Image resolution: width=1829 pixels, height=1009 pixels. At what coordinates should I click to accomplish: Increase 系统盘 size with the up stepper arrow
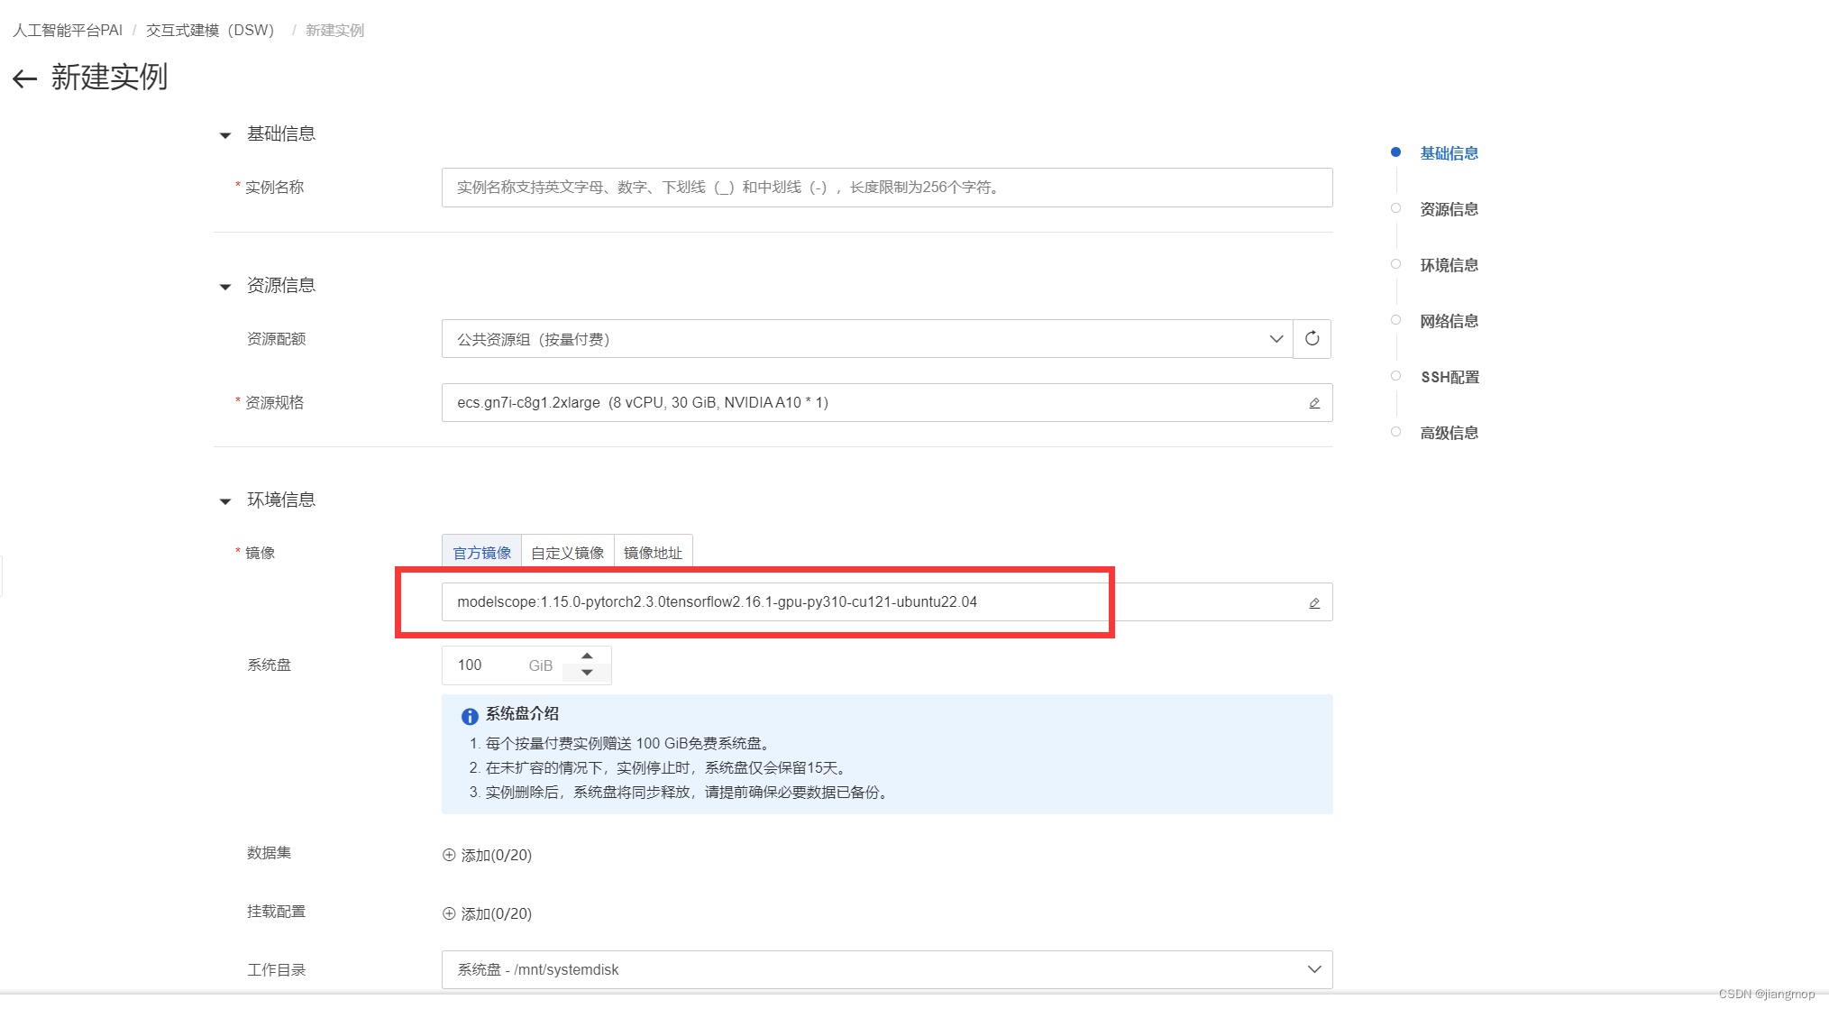click(587, 656)
